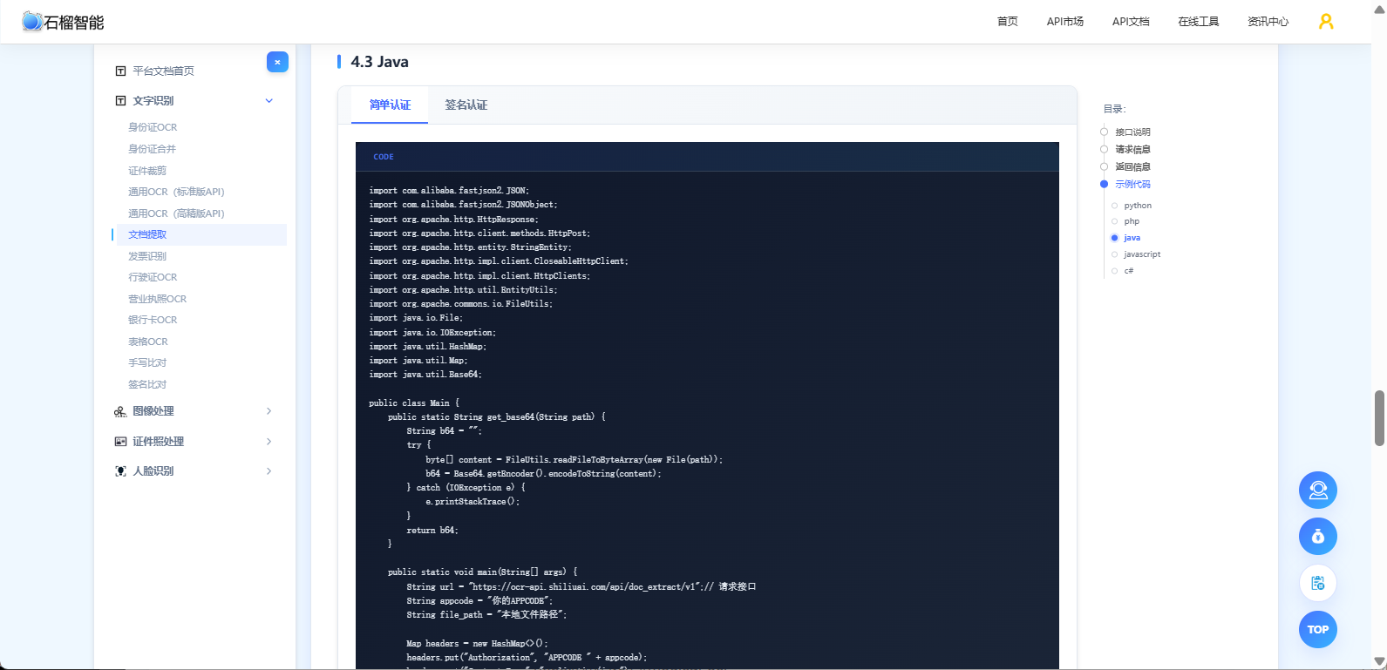1387x670 pixels.
Task: Select 银行卡OCR in the sidebar
Action: tap(153, 320)
